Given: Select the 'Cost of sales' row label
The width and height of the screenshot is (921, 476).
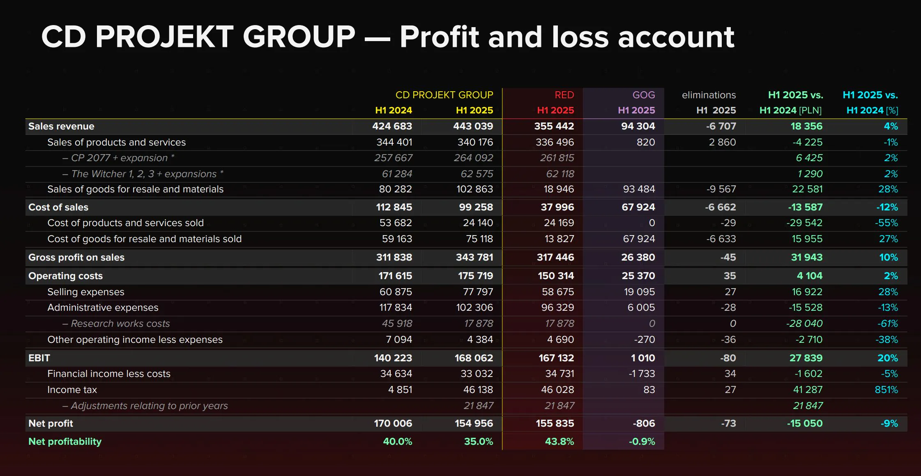Looking at the screenshot, I should tap(58, 207).
